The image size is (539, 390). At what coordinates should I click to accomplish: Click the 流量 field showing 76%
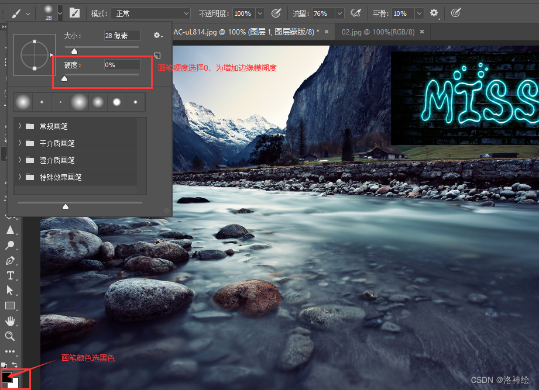[x=324, y=13]
